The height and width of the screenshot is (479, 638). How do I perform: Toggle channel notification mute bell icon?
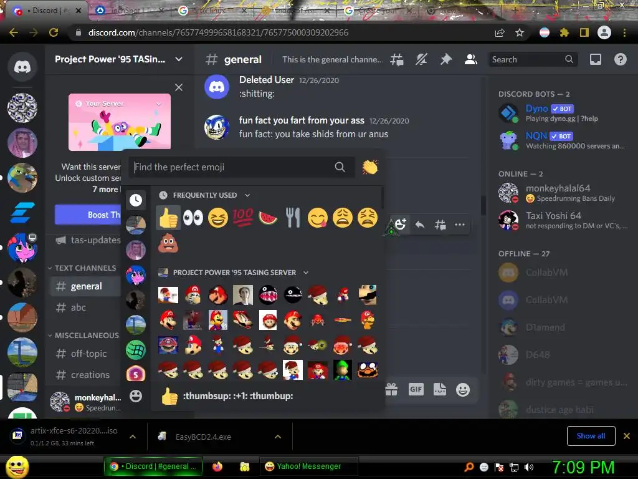pos(421,59)
